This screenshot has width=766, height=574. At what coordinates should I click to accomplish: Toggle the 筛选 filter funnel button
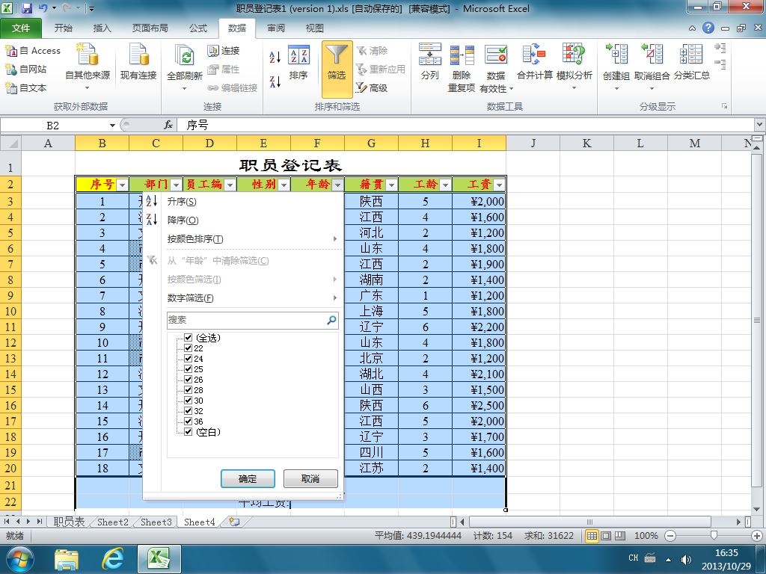337,69
